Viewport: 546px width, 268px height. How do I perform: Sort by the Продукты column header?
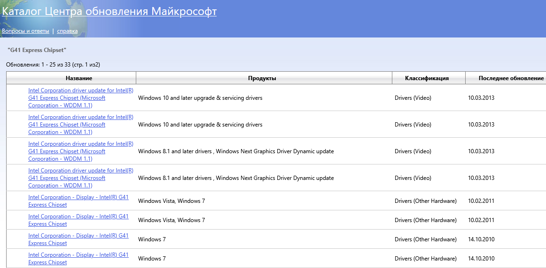tap(262, 78)
